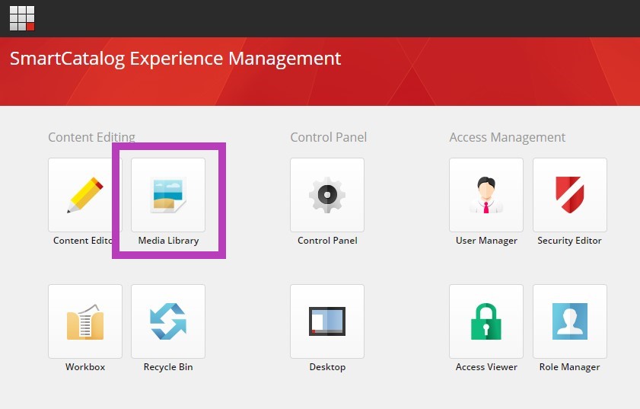Click the SmartCatalog Experience Management title
The width and height of the screenshot is (640, 409).
[176, 59]
